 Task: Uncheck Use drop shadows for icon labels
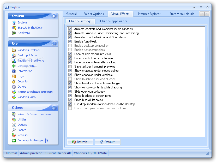click(x=70, y=104)
